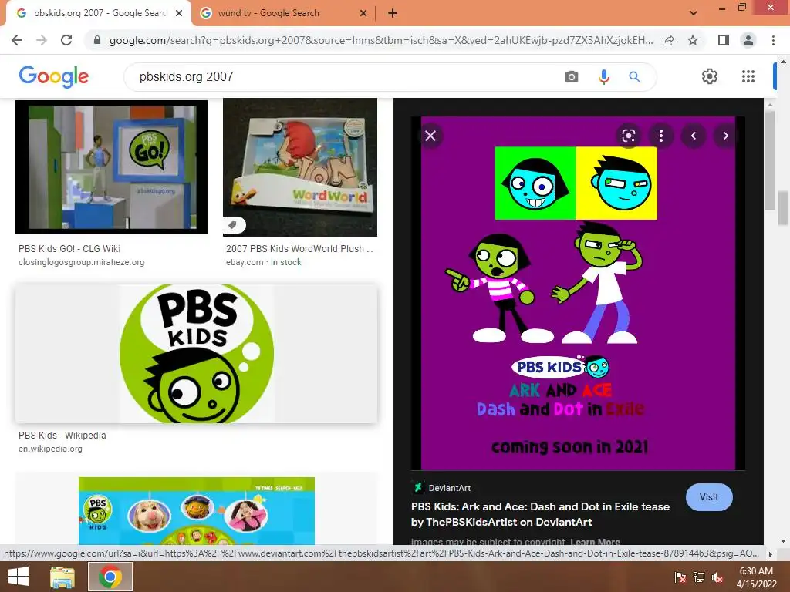This screenshot has height=592, width=790.
Task: Click the address bar URL
Action: tap(381, 40)
